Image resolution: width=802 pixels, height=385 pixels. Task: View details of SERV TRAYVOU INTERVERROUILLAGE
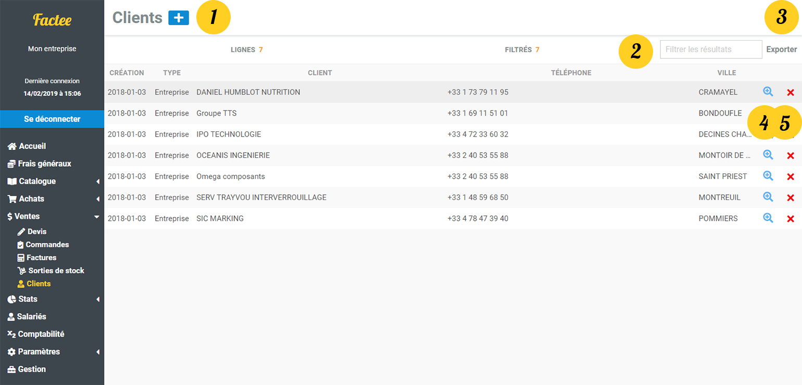tap(768, 197)
